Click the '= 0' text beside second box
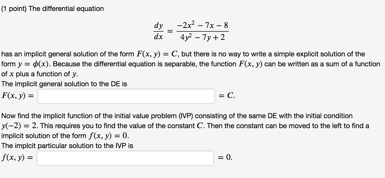The height and width of the screenshot is (178, 385). [x=225, y=158]
